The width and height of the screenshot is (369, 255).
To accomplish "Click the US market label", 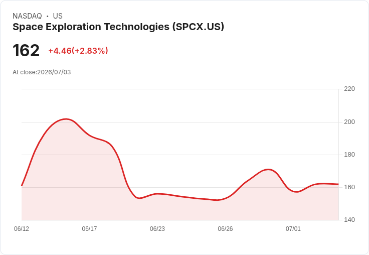I will 58,16.
